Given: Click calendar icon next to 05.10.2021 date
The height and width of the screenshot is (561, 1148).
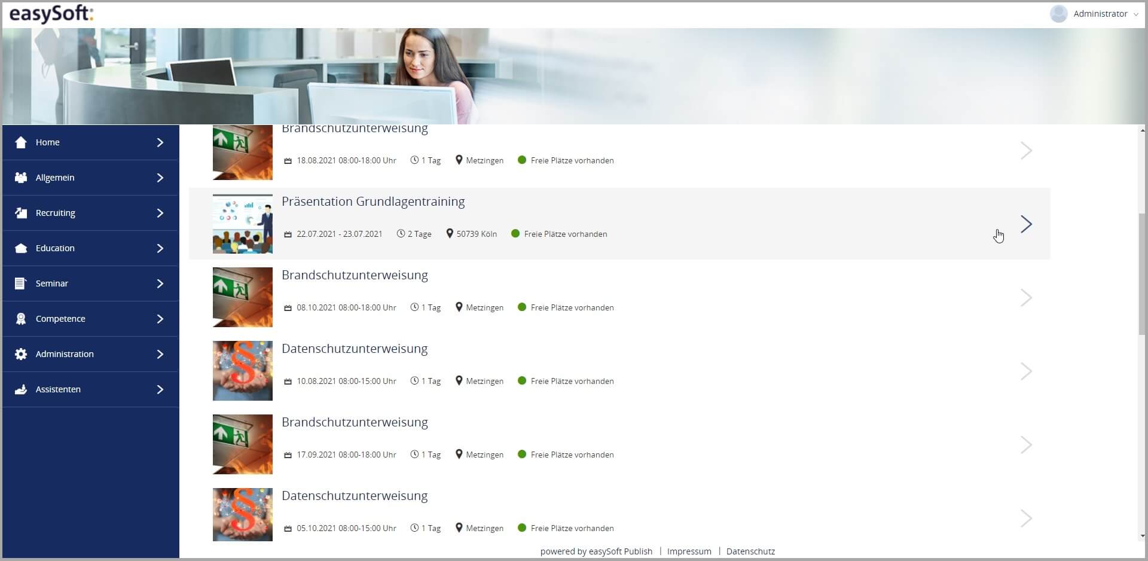Looking at the screenshot, I should [x=288, y=529].
